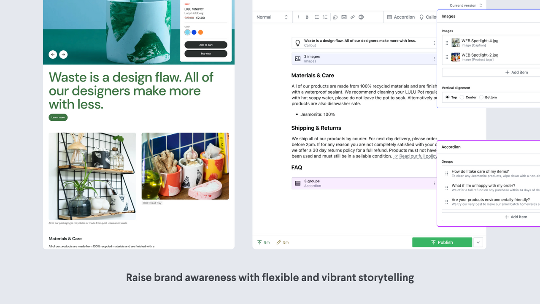The width and height of the screenshot is (540, 304).
Task: Click Add item in Images panel
Action: click(491, 72)
